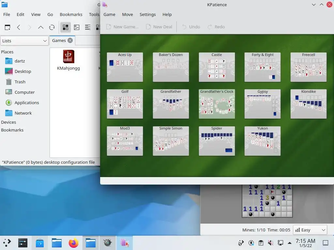Screen dimensions: 334x250
Task: Select the Castle solitaire game
Action: click(217, 67)
